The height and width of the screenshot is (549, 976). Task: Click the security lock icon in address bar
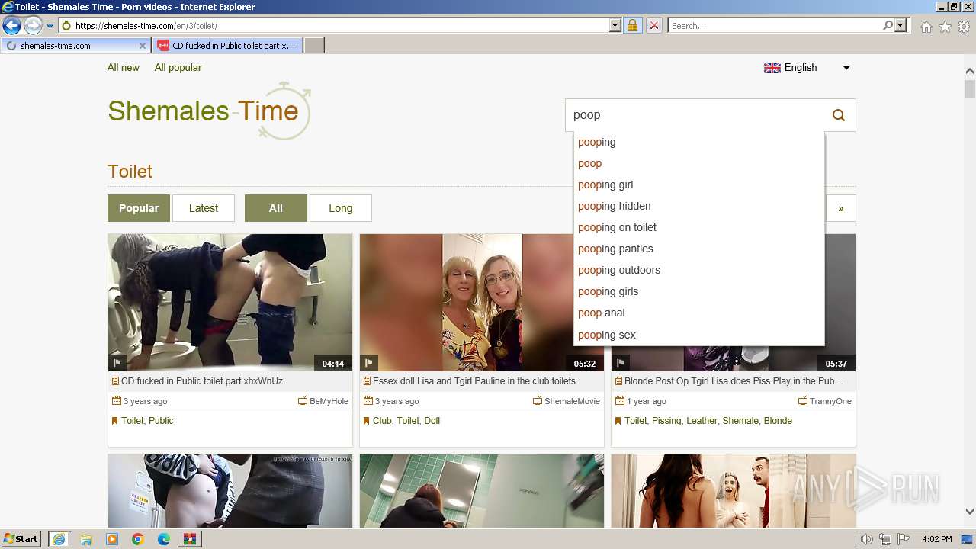click(632, 26)
